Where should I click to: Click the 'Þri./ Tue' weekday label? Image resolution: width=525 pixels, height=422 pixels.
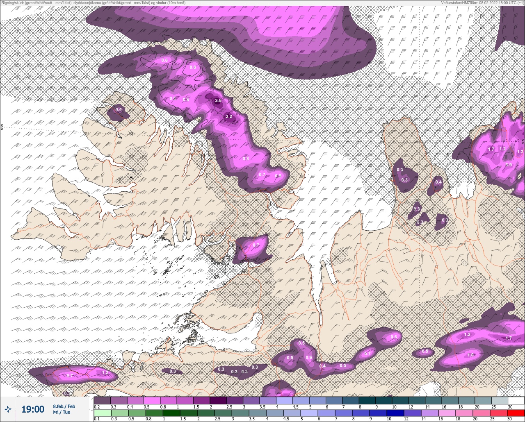tap(62, 412)
